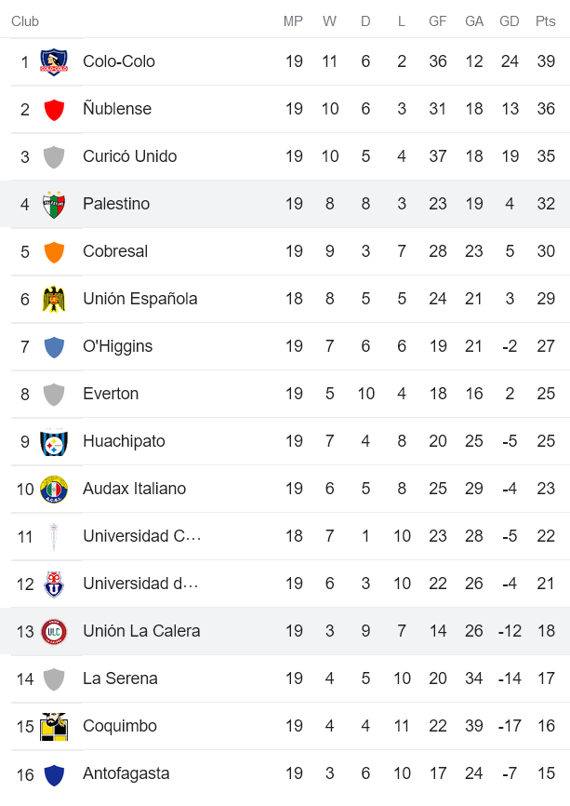Click the Club column header
The width and height of the screenshot is (570, 806).
[25, 21]
